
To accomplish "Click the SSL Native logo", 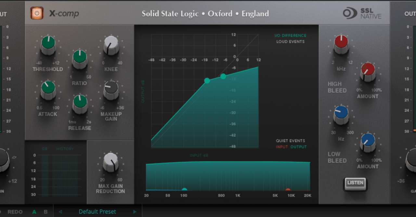I will coord(362,13).
